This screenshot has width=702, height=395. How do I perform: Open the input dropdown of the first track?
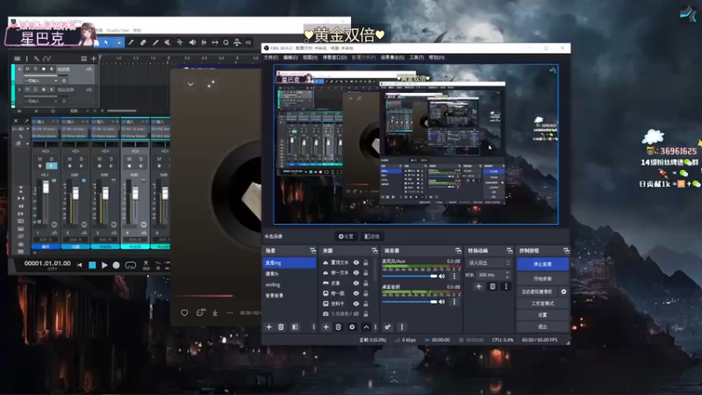point(40,81)
